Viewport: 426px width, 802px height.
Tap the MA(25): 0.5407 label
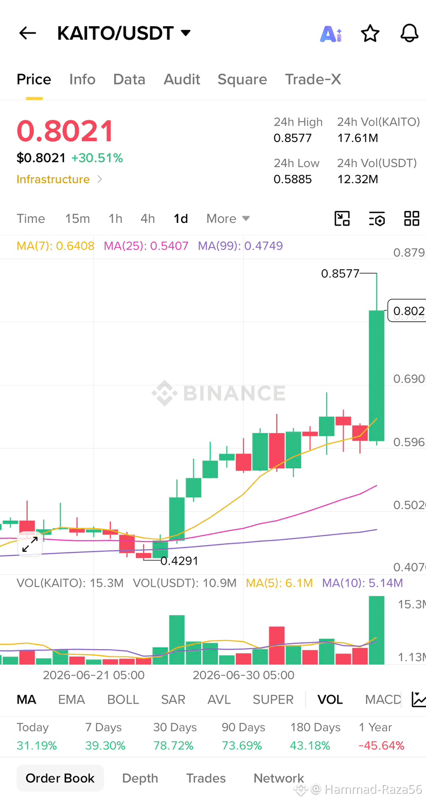click(146, 246)
